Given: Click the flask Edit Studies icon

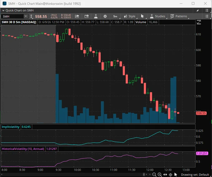Looking at the screenshot, I should (96, 16).
